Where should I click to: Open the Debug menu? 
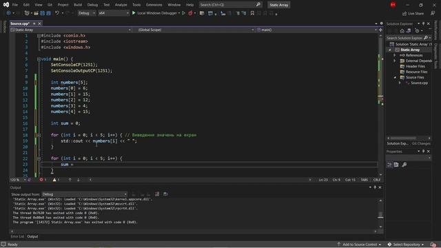[92, 5]
